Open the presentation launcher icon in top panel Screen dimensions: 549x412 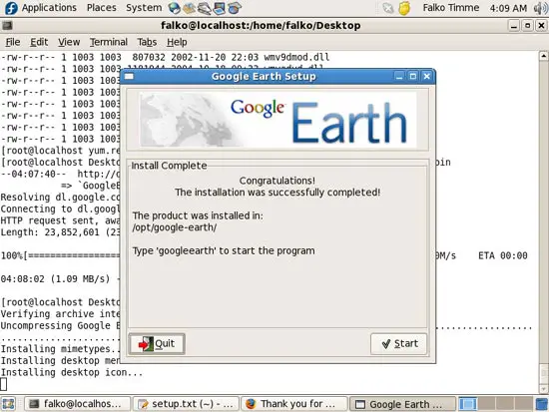(220, 8)
